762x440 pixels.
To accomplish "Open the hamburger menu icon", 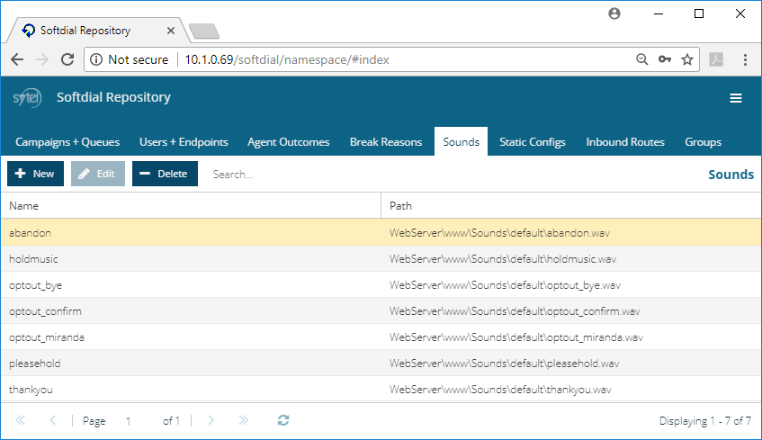I will point(736,98).
